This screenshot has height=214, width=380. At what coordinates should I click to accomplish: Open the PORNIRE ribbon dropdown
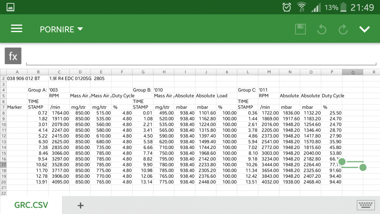(x=61, y=29)
